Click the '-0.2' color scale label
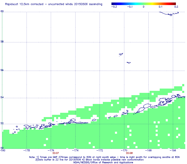Screen dimensions: 187x164 (114, 7)
